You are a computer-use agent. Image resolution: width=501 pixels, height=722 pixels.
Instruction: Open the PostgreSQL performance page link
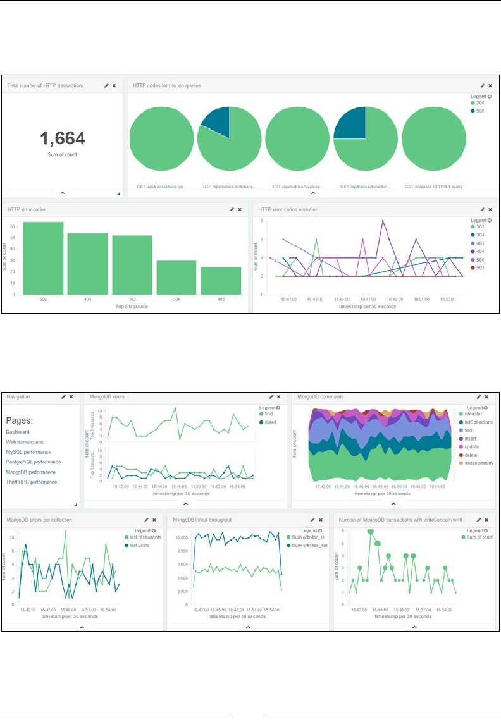point(33,462)
